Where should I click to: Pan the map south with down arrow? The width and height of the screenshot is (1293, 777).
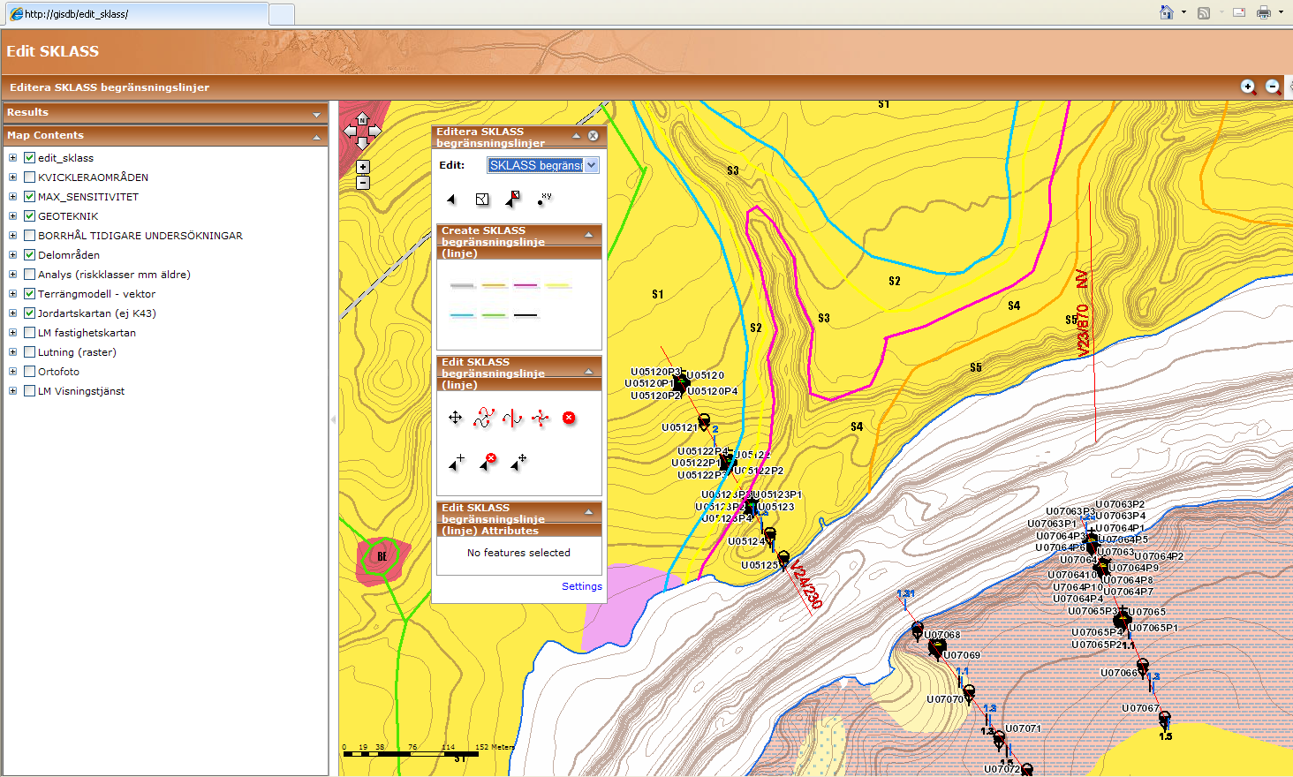click(x=362, y=144)
